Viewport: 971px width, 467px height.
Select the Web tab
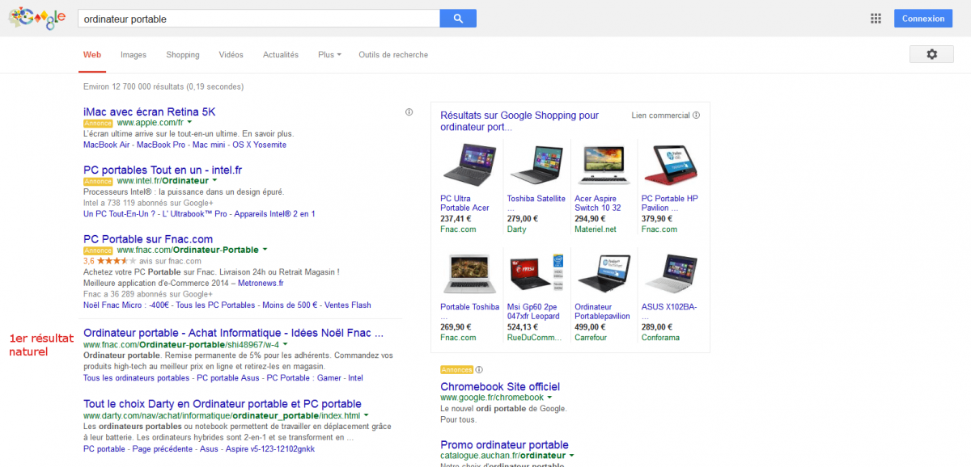pyautogui.click(x=92, y=55)
